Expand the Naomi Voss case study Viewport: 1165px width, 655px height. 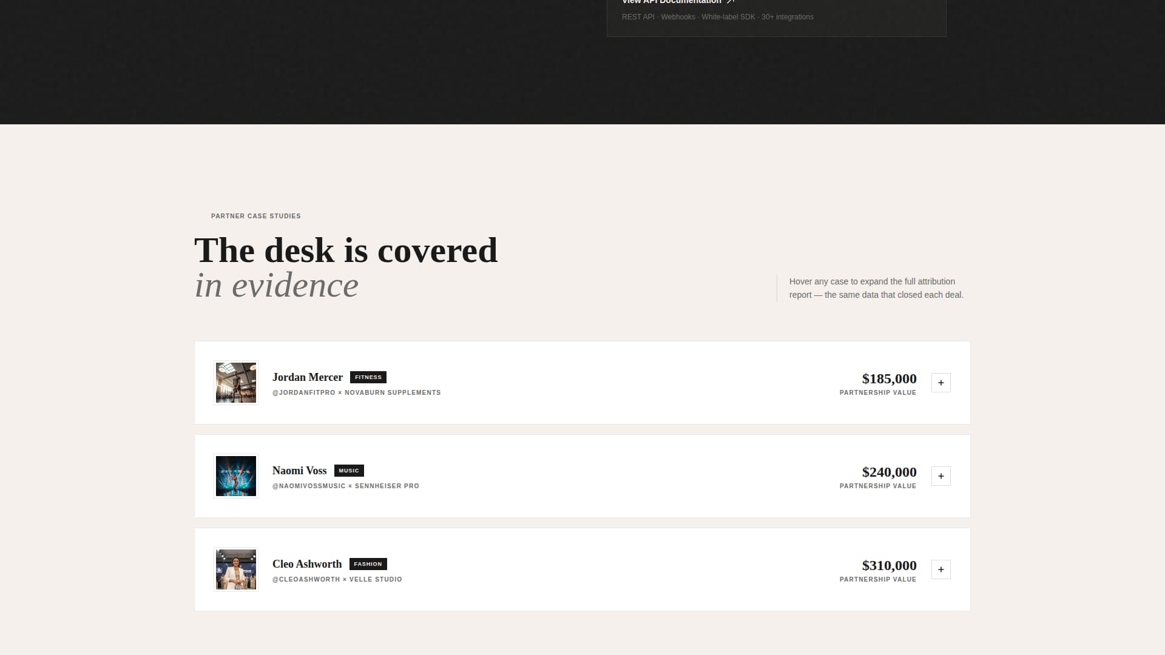(x=940, y=476)
